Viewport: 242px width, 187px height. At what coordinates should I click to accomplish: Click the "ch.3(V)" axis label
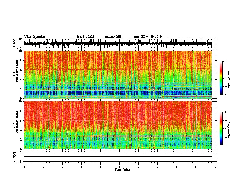coord(15,157)
